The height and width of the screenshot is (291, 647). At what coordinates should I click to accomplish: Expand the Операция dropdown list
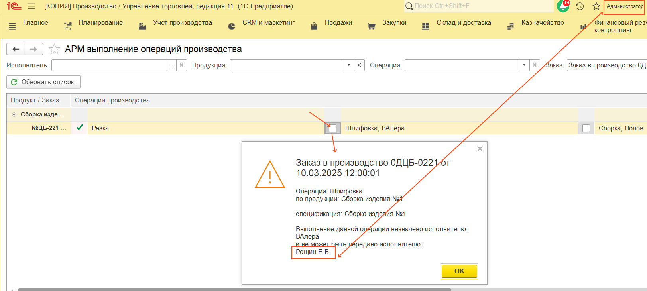(x=524, y=65)
